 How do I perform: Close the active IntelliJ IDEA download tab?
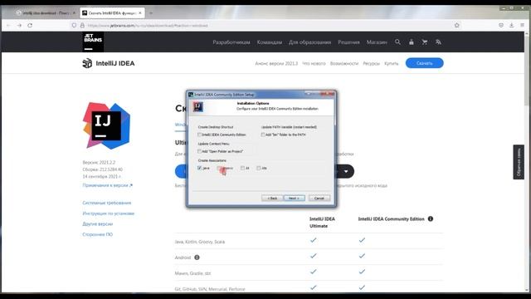click(140, 13)
